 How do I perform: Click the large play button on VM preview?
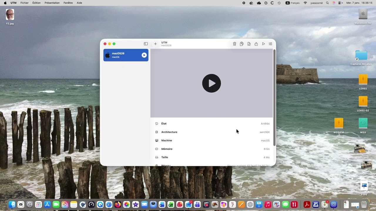[211, 83]
